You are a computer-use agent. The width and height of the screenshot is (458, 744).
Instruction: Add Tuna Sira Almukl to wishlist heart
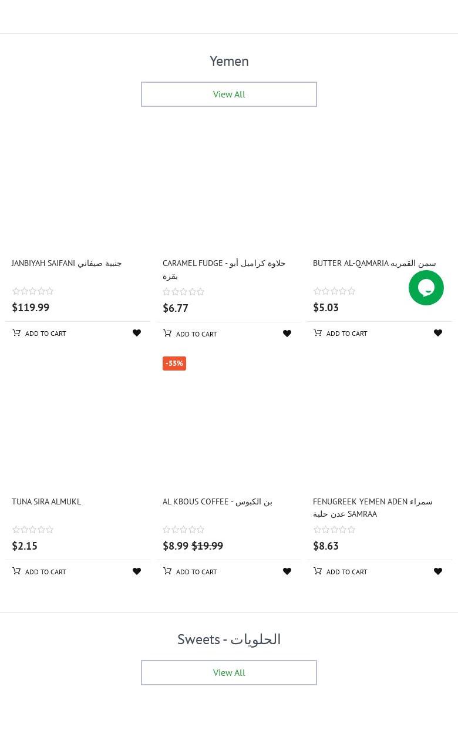pyautogui.click(x=137, y=571)
